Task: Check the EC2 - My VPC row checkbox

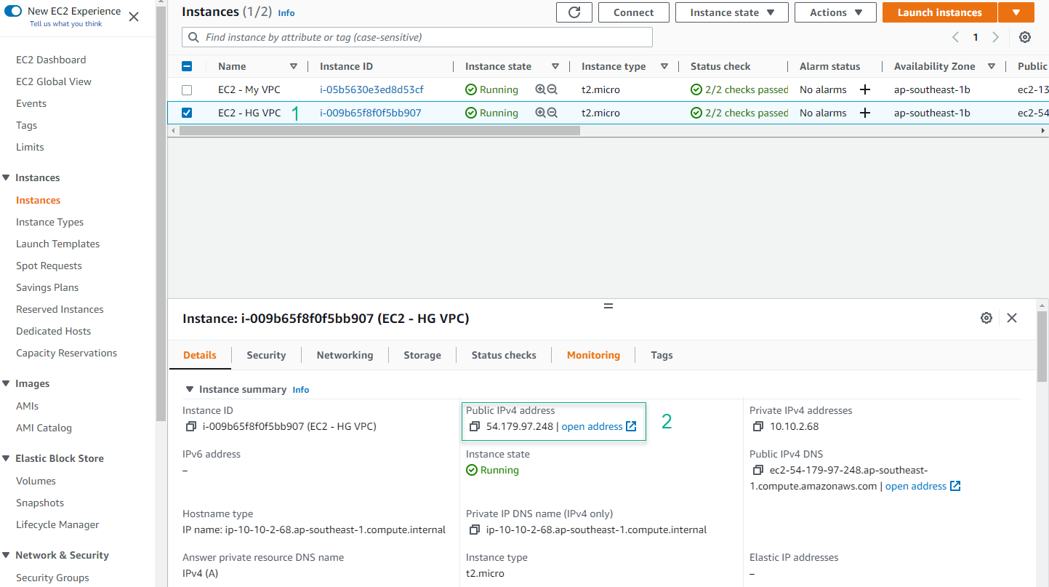Action: pos(187,89)
